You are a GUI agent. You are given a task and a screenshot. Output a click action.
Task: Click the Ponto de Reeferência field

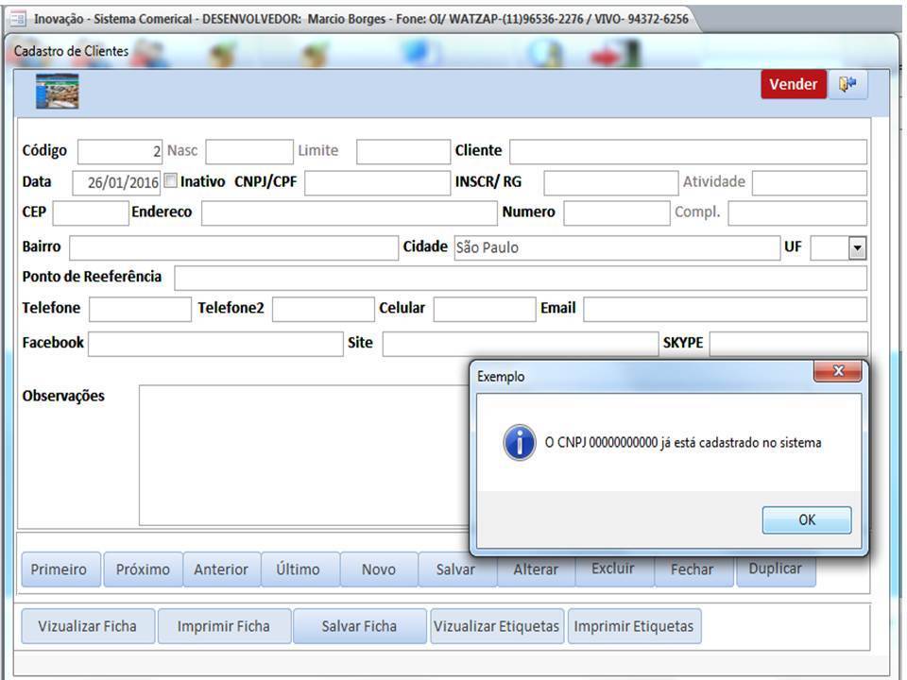[x=521, y=278]
